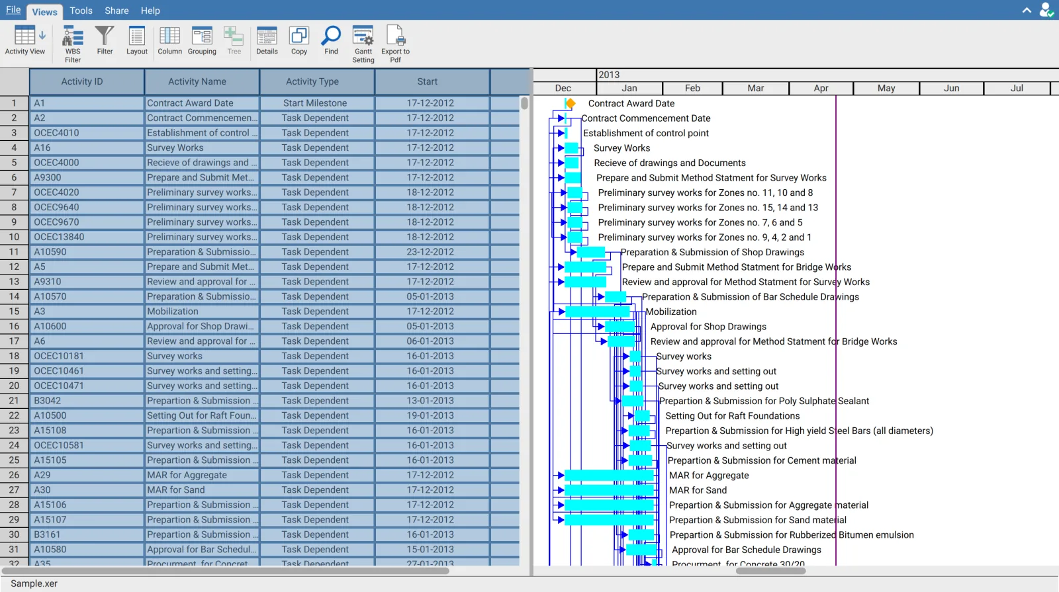Click the table horizontal scrollbar
The height and width of the screenshot is (592, 1059).
[x=226, y=571]
